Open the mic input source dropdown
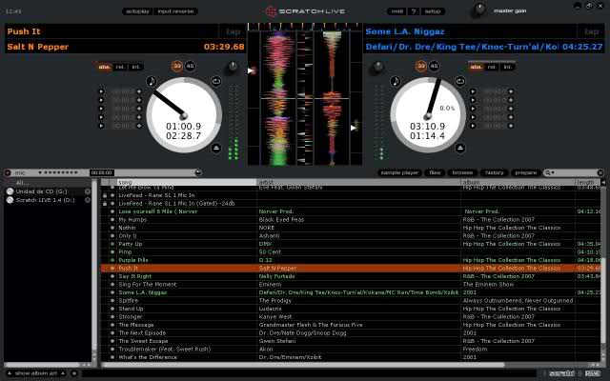Image resolution: width=610 pixels, height=381 pixels. (40, 172)
